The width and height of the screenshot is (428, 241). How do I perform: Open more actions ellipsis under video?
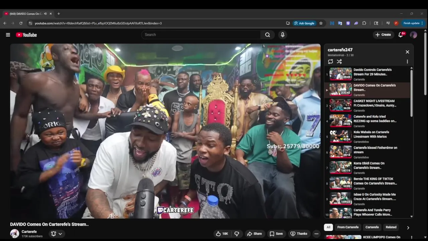point(316,234)
